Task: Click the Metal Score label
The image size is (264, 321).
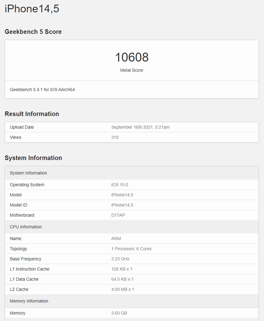Action: tap(132, 70)
